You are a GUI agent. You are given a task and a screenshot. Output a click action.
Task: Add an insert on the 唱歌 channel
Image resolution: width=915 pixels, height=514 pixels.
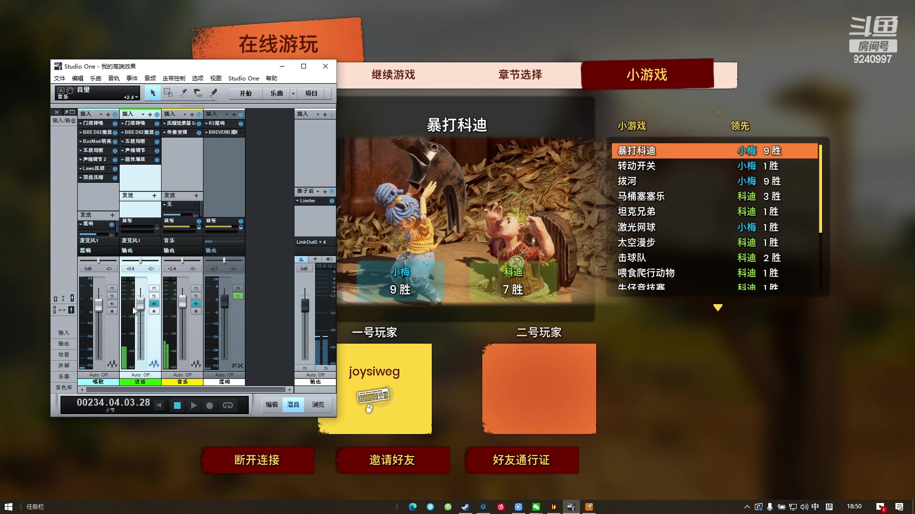(108, 114)
